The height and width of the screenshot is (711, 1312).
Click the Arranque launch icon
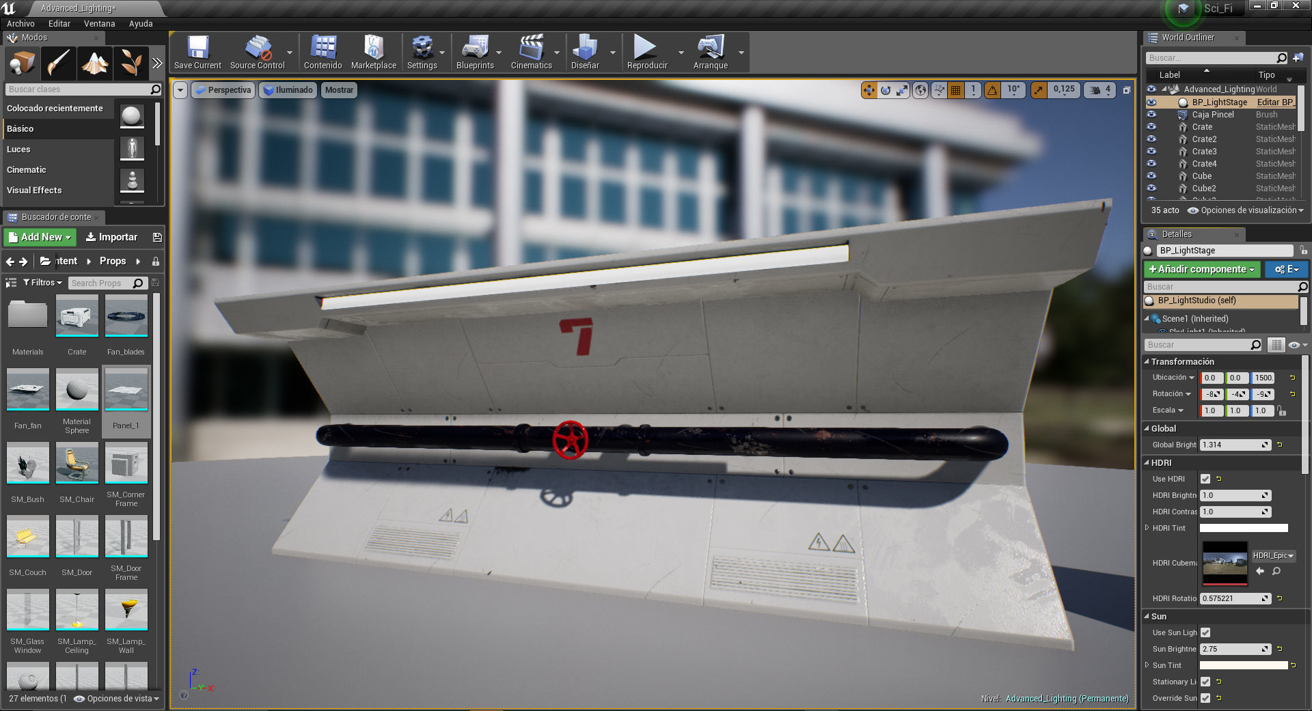point(711,52)
